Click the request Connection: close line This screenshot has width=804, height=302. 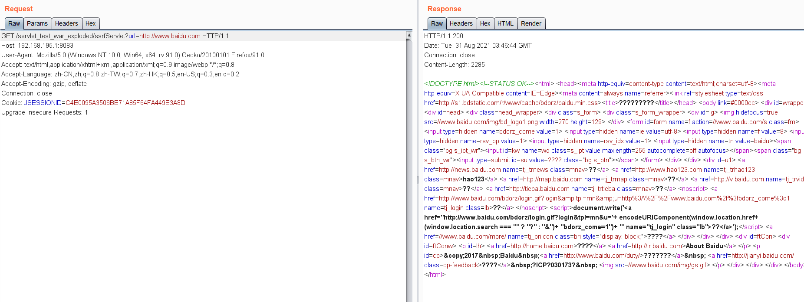[x=26, y=93]
